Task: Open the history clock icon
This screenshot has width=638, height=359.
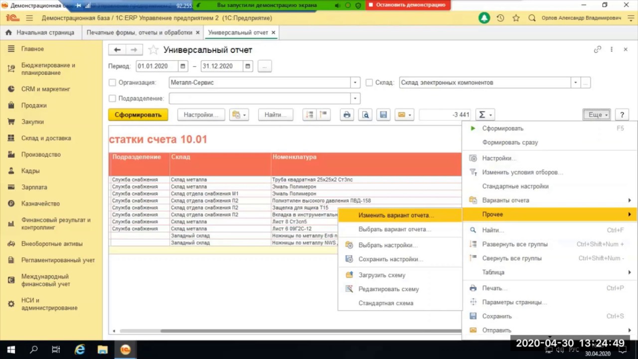Action: click(x=500, y=18)
